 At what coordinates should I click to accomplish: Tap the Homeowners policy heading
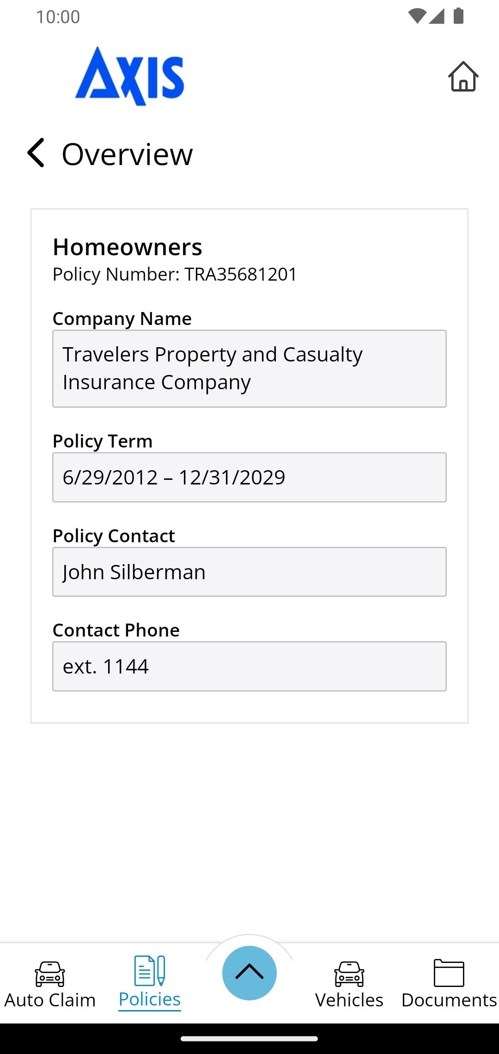[x=128, y=247]
